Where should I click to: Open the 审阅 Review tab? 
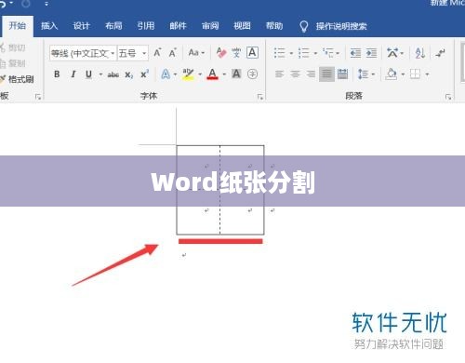[x=210, y=26]
